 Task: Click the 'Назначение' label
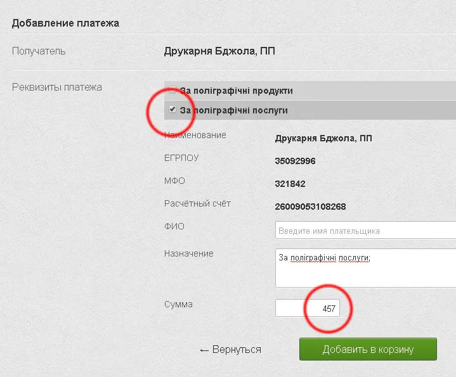tap(189, 253)
